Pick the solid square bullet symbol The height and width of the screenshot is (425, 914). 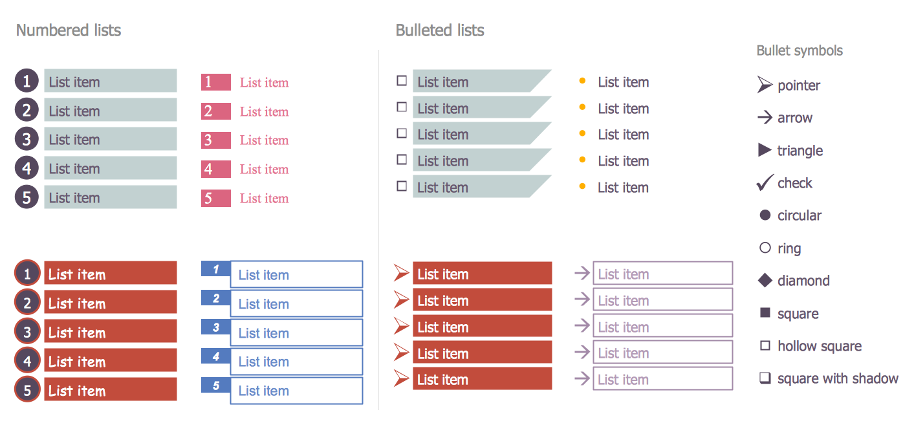[765, 313]
